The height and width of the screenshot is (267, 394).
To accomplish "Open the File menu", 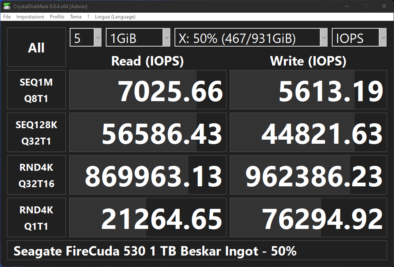I will [x=7, y=17].
